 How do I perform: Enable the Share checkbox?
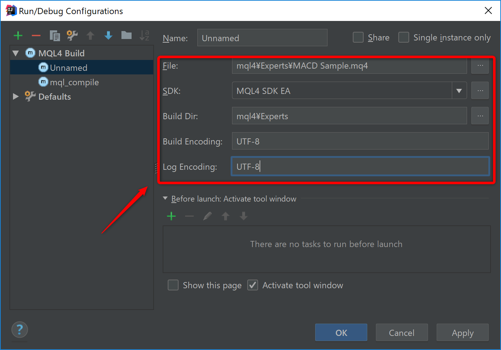tap(358, 38)
